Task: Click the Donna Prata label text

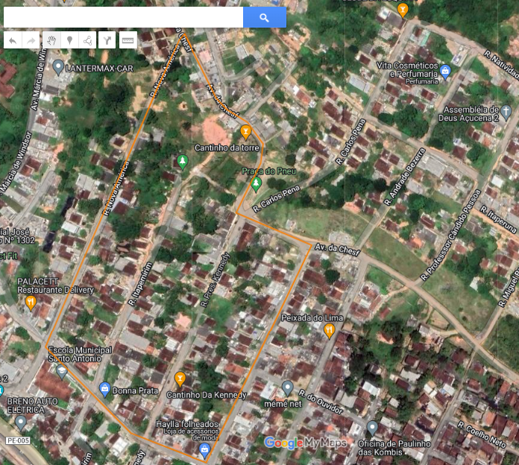Action: pos(136,390)
